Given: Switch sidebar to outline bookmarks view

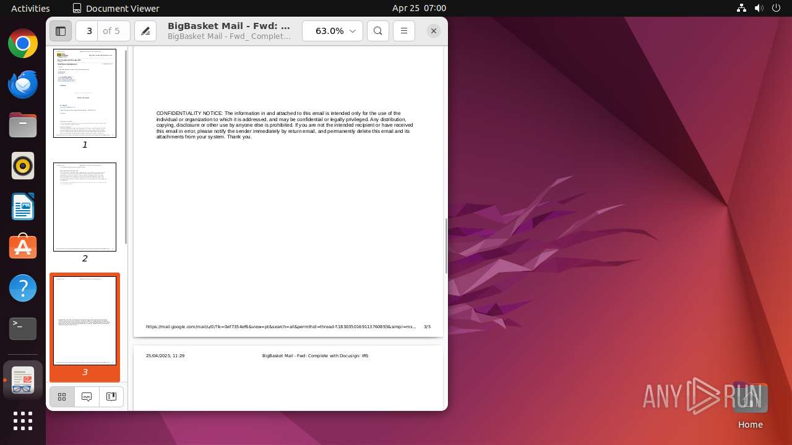Looking at the screenshot, I should (x=111, y=397).
